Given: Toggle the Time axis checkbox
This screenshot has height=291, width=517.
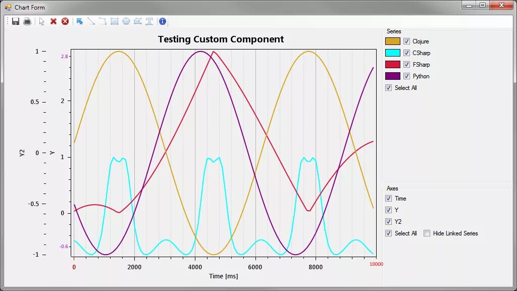Looking at the screenshot, I should pyautogui.click(x=388, y=198).
